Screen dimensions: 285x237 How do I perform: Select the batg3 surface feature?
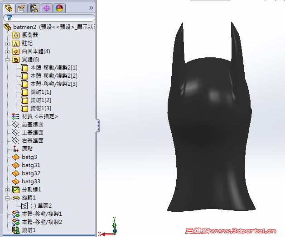pyautogui.click(x=29, y=157)
